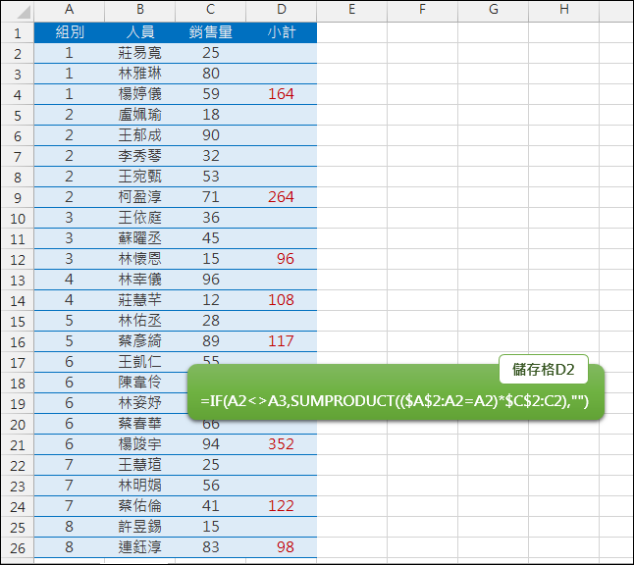Click subtotal cell showing 117

(x=282, y=341)
